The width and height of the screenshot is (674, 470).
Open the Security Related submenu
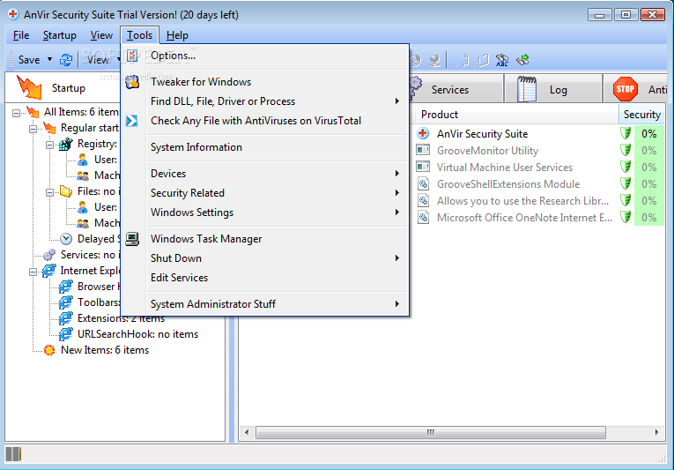coord(264,193)
